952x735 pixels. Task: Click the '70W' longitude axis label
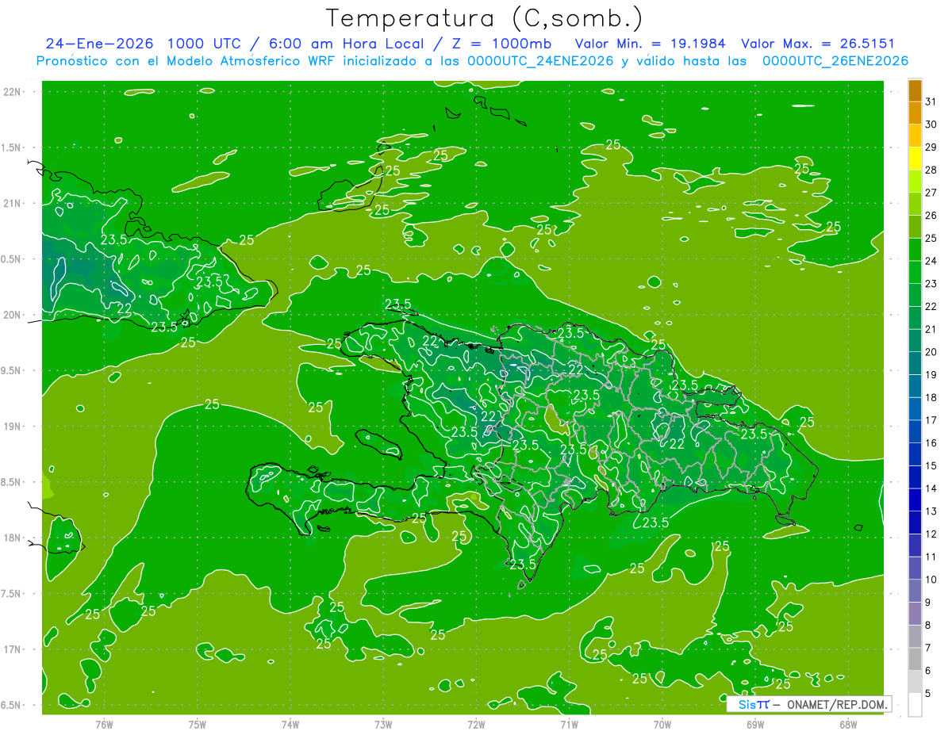tap(662, 725)
